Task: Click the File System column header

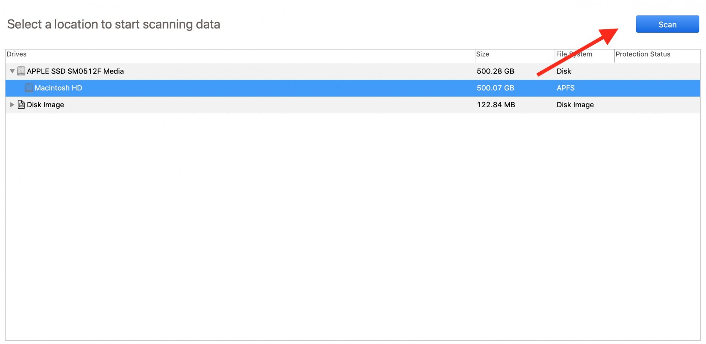Action: pyautogui.click(x=574, y=54)
